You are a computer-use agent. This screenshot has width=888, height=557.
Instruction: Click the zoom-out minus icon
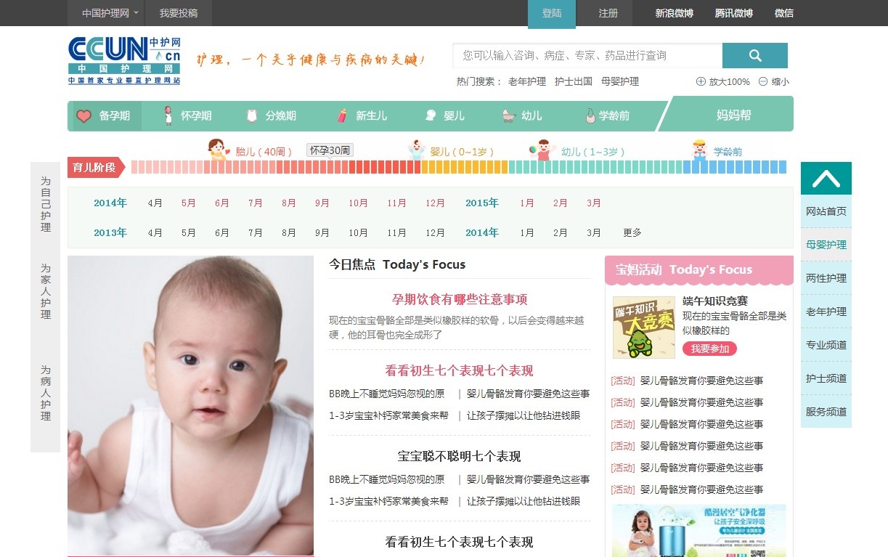[763, 81]
